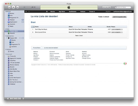Switch to the Podcast store tab
The height and width of the screenshot is (106, 138).
point(83,12)
